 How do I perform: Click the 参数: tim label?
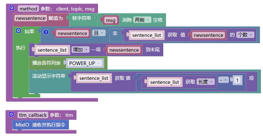click(61, 115)
